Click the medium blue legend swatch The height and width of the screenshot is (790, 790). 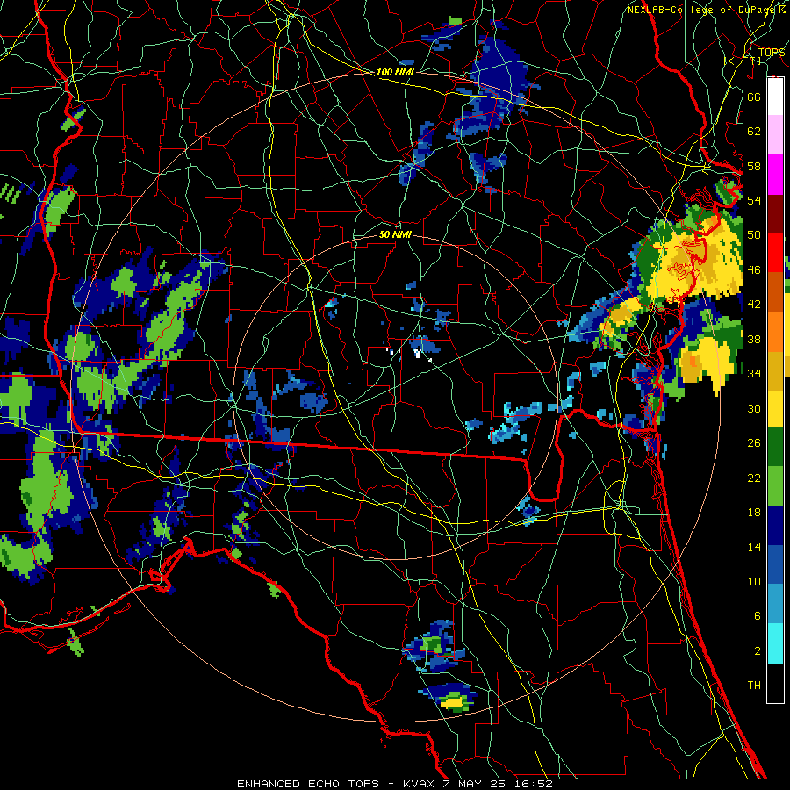[x=775, y=564]
